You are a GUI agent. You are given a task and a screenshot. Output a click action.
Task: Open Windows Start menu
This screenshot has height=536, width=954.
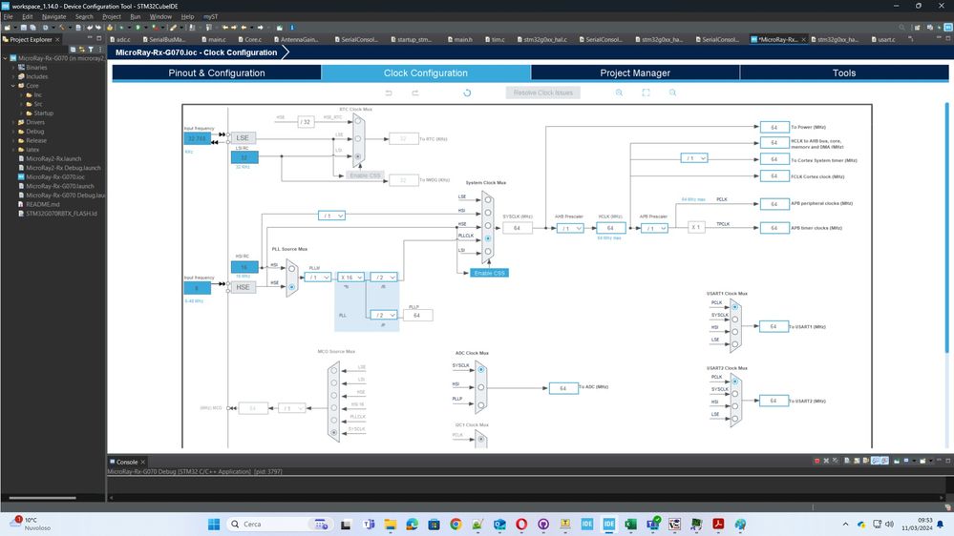[214, 524]
